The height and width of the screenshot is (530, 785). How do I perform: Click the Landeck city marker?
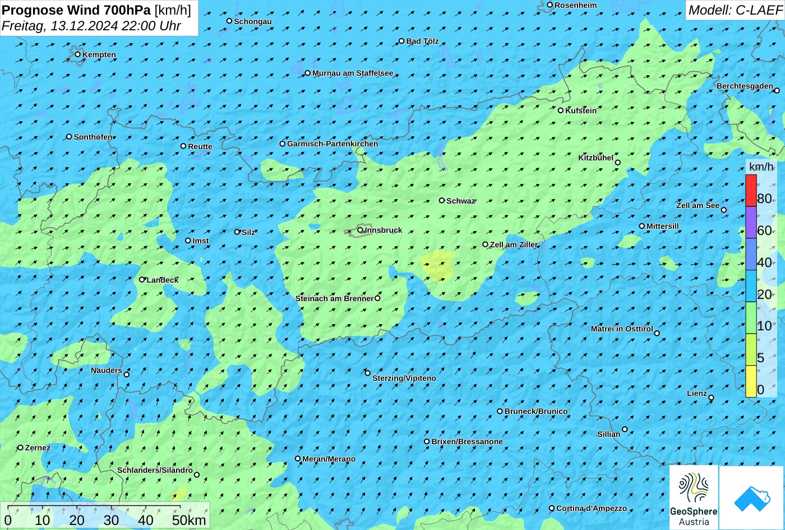(x=142, y=279)
